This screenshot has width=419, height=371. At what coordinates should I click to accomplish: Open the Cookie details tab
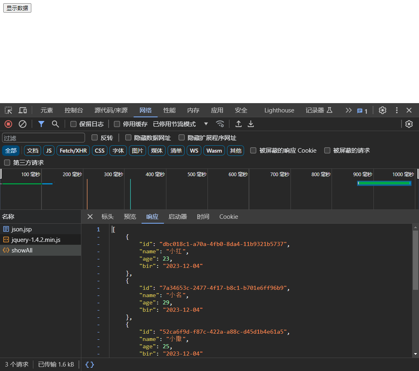(229, 217)
